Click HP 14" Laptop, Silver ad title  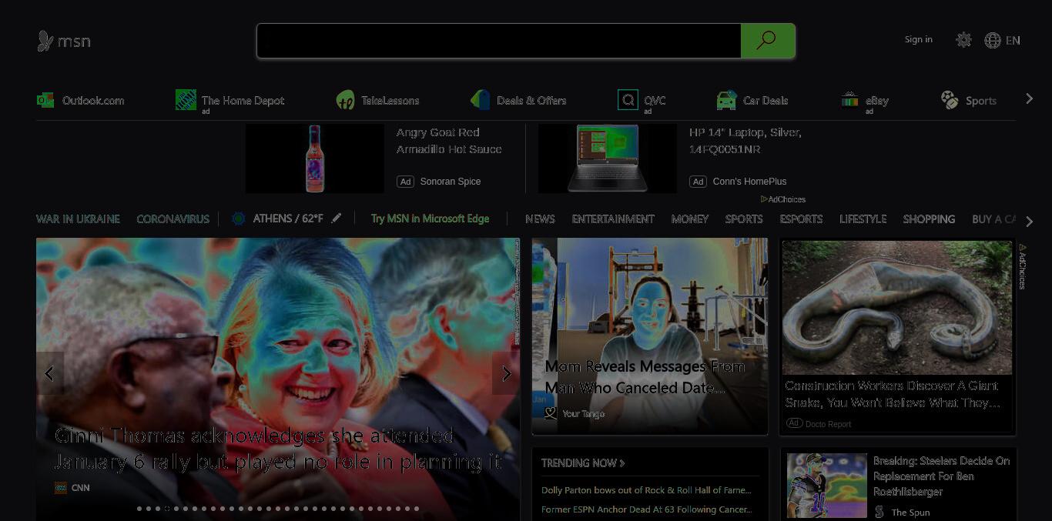click(745, 141)
